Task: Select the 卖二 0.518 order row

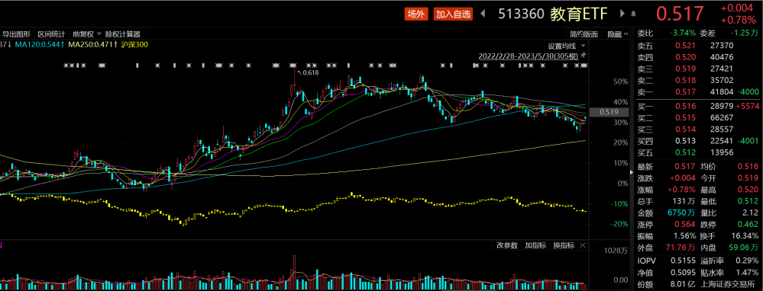Action: point(697,81)
